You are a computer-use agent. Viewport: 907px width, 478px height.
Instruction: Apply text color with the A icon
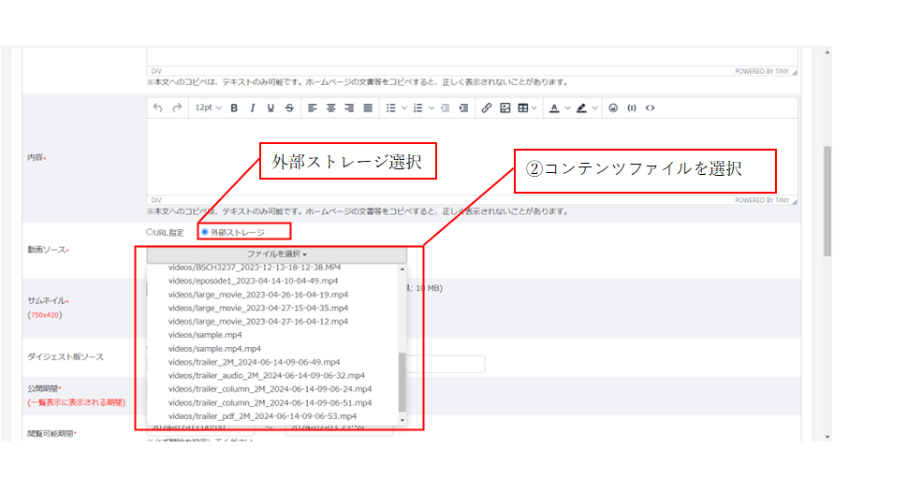[x=554, y=109]
